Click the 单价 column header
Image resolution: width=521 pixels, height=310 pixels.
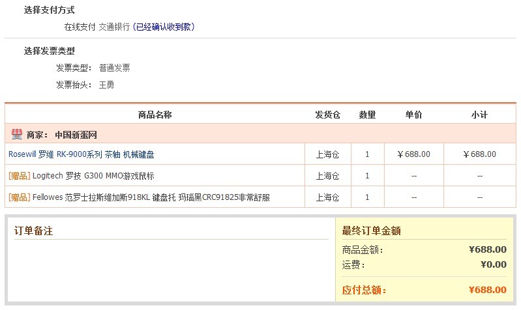413,115
